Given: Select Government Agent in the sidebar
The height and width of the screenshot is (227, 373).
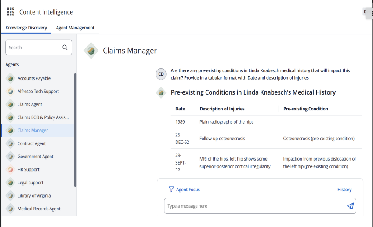Looking at the screenshot, I should coord(35,157).
